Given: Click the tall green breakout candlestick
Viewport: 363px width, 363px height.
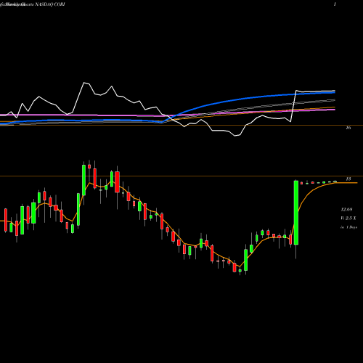Looking at the screenshot, I should [x=296, y=213].
